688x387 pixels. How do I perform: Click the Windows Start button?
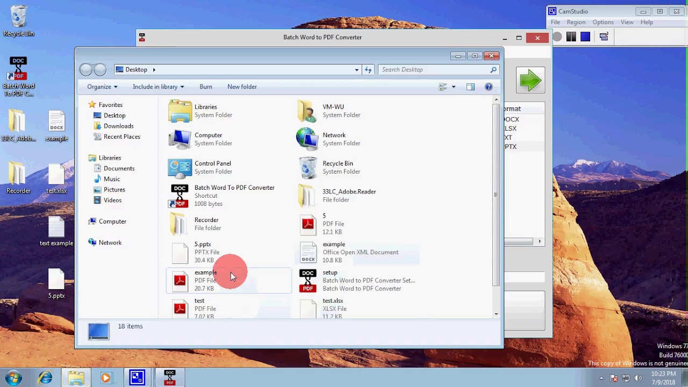point(13,378)
